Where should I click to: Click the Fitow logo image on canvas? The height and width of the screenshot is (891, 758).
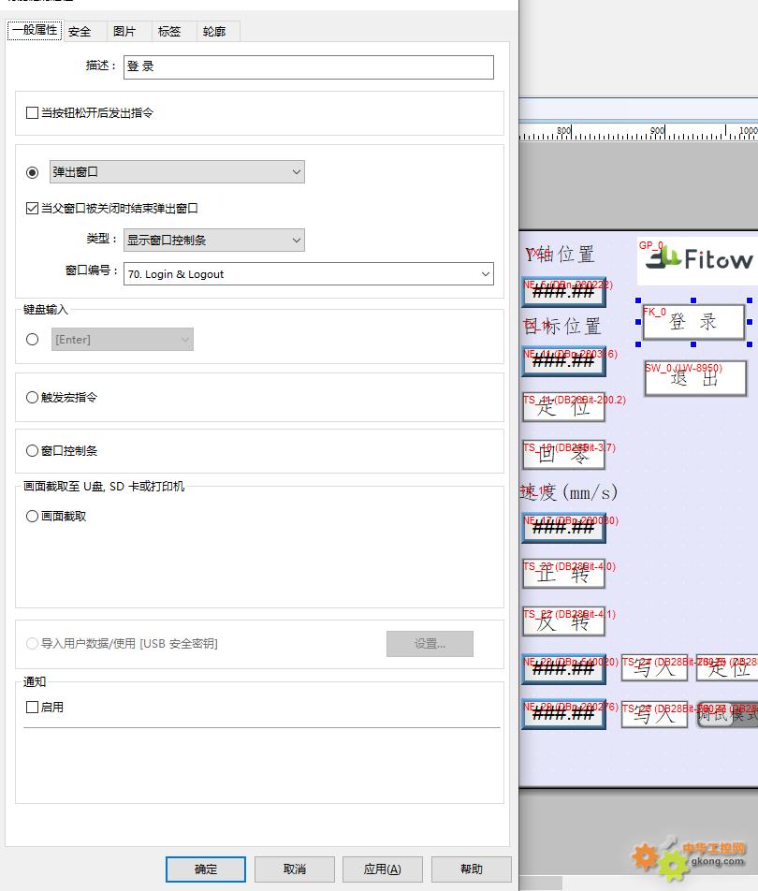(697, 260)
